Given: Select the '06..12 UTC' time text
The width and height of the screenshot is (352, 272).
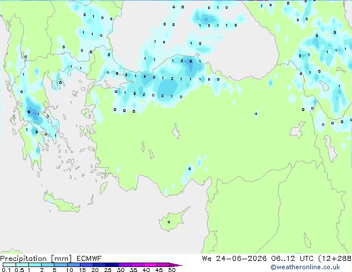Looking at the screenshot, I should [292, 259].
